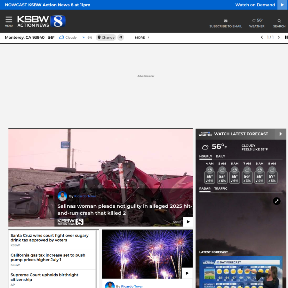Select the TRAFFIC tab

(x=220, y=188)
